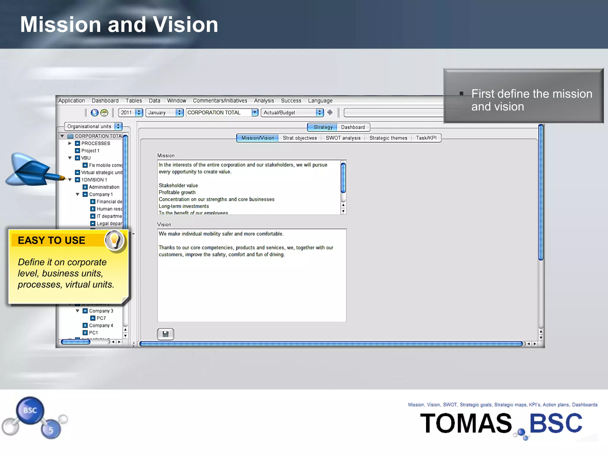
Task: Collapse the Company 1 tree node
Action: [x=77, y=195]
